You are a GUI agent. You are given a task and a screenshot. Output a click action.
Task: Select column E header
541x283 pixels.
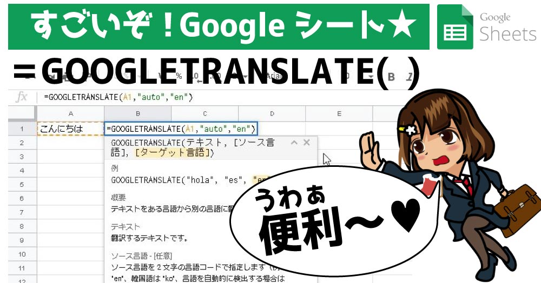point(339,113)
